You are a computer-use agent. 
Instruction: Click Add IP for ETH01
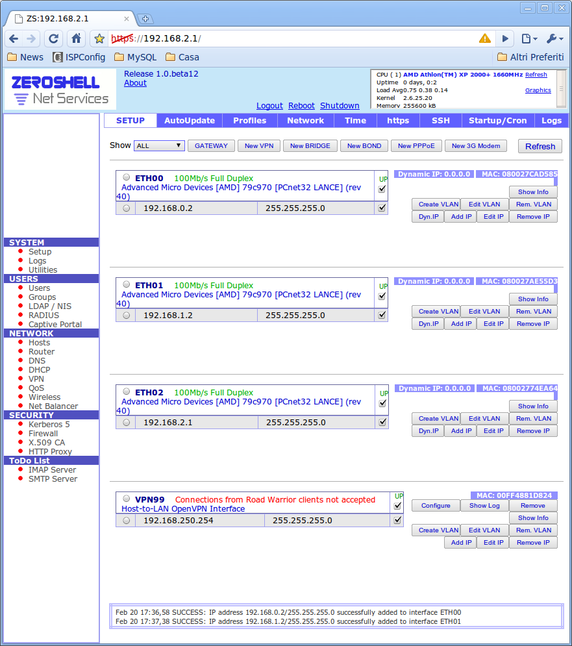click(461, 324)
